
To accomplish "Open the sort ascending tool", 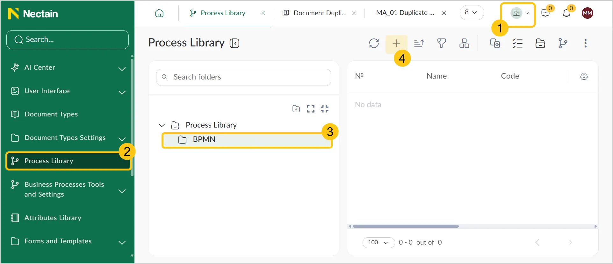I will pos(419,43).
